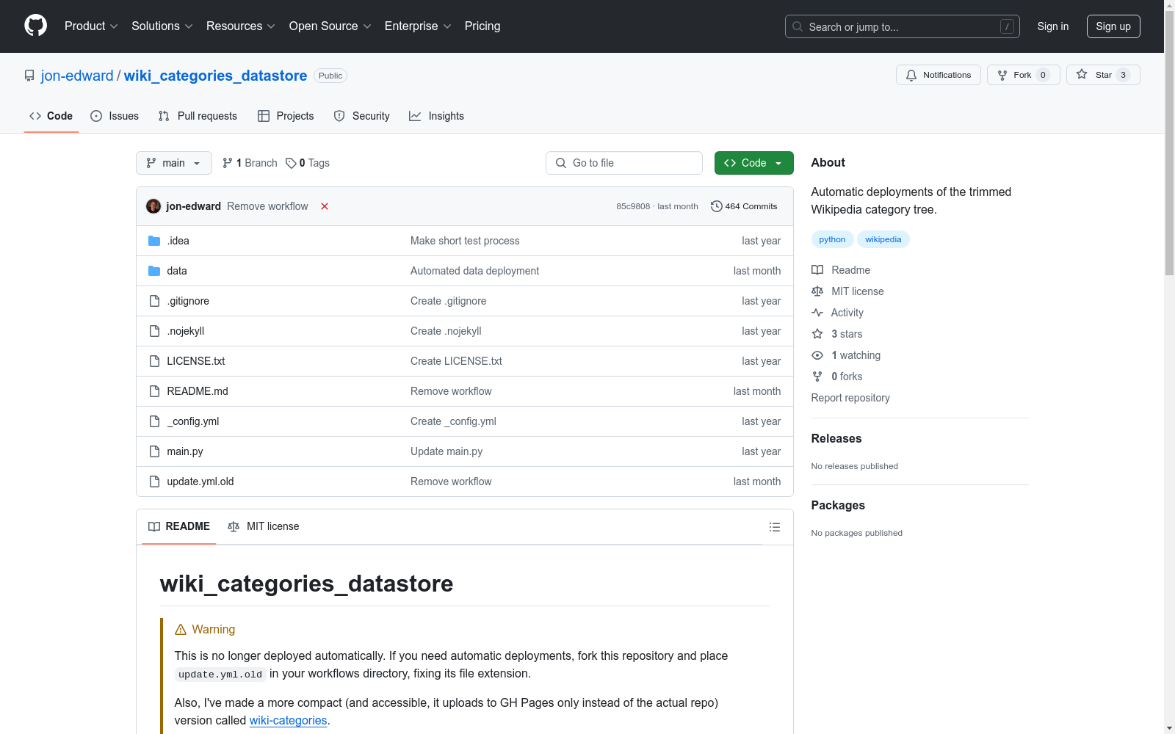Screen dimensions: 1175x734
Task: Click the search magnifier in header
Action: click(x=798, y=26)
